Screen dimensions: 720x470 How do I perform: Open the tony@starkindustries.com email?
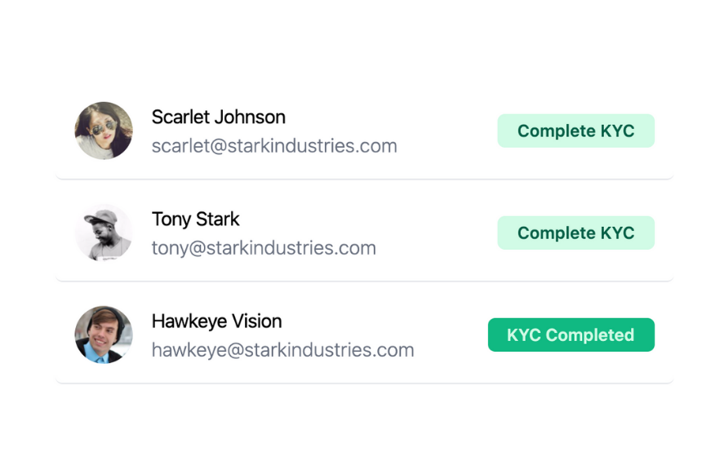[264, 248]
